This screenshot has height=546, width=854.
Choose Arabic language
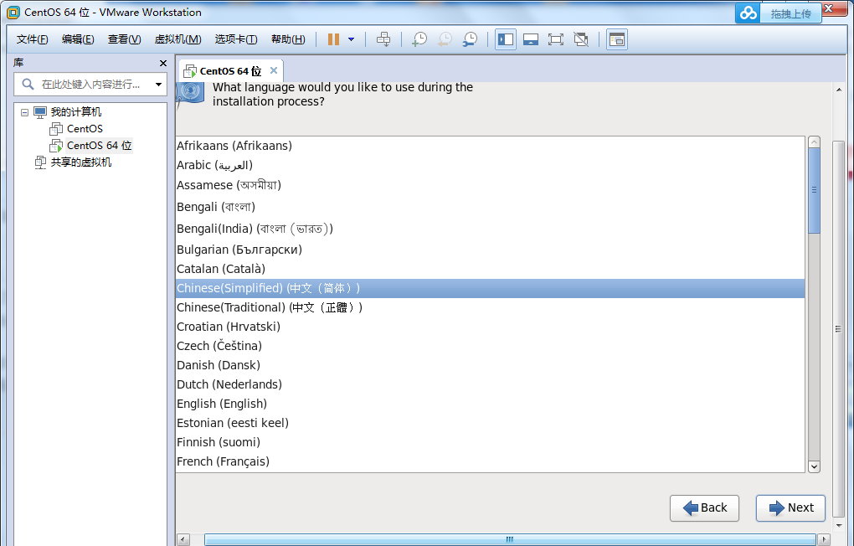pos(490,165)
